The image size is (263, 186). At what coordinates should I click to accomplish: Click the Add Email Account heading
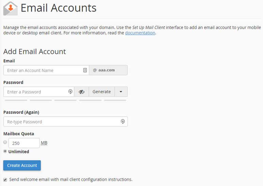(x=34, y=52)
